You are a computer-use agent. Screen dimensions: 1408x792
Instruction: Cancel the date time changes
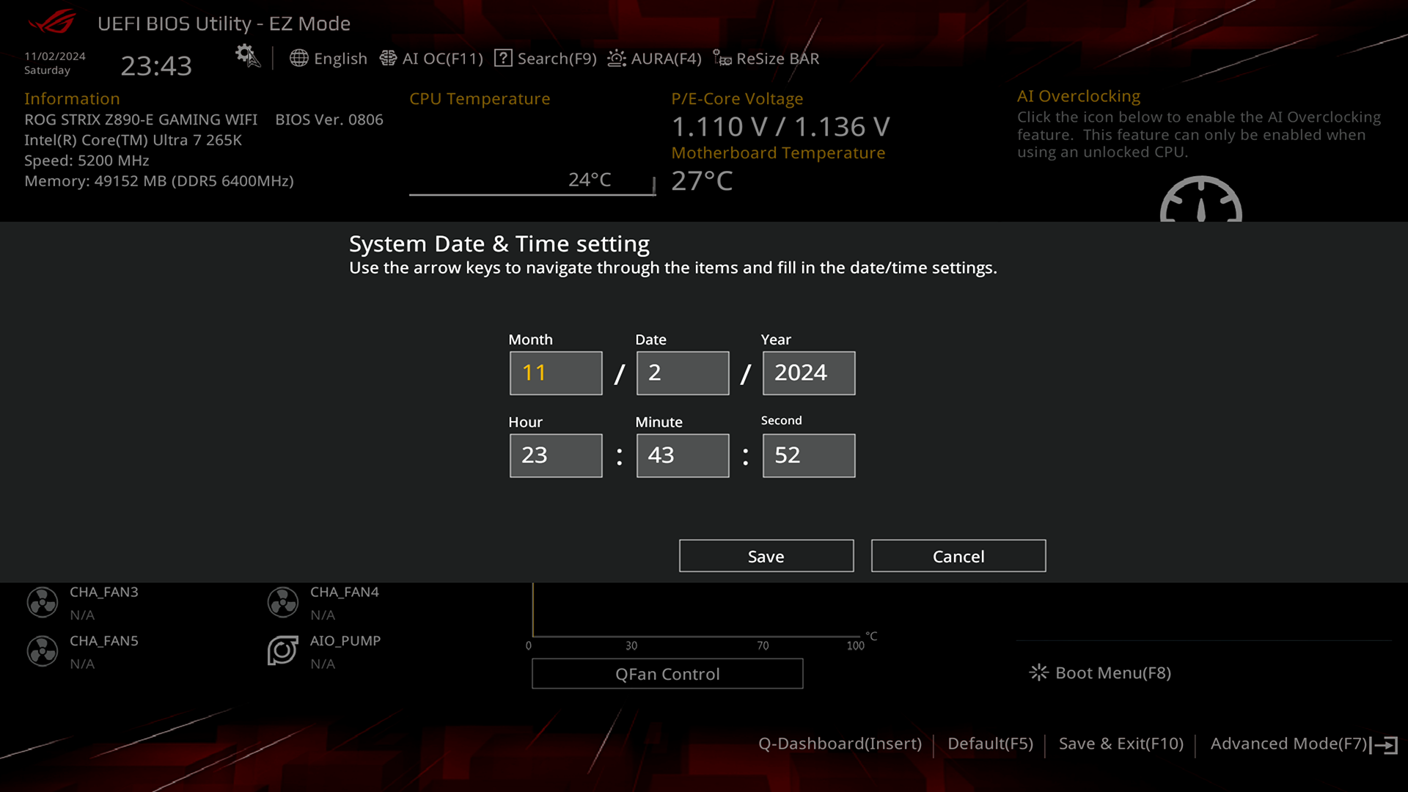958,556
